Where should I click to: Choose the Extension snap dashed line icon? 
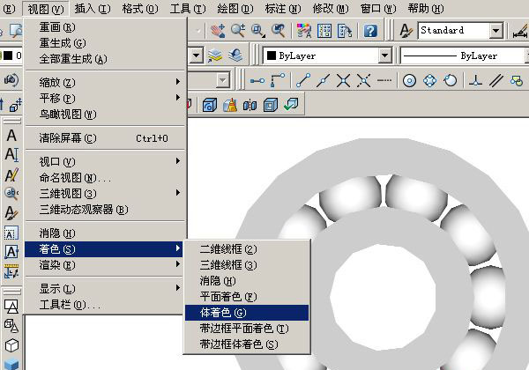pos(384,80)
